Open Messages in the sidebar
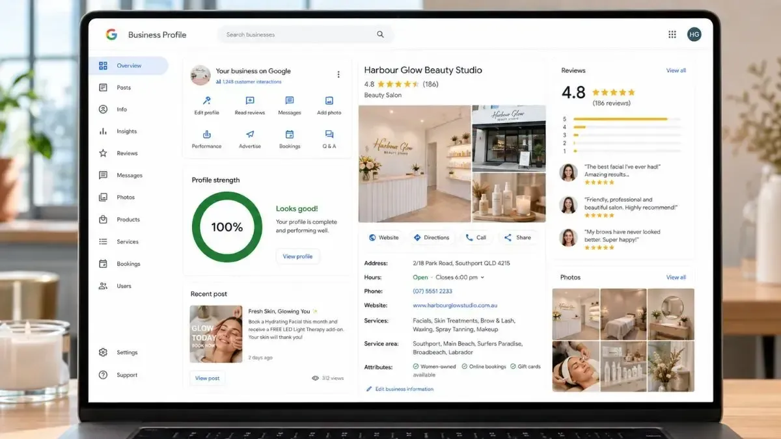 (x=128, y=176)
